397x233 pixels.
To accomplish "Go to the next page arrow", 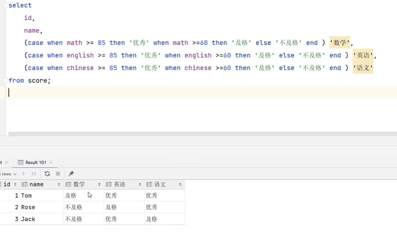I will click(x=24, y=174).
